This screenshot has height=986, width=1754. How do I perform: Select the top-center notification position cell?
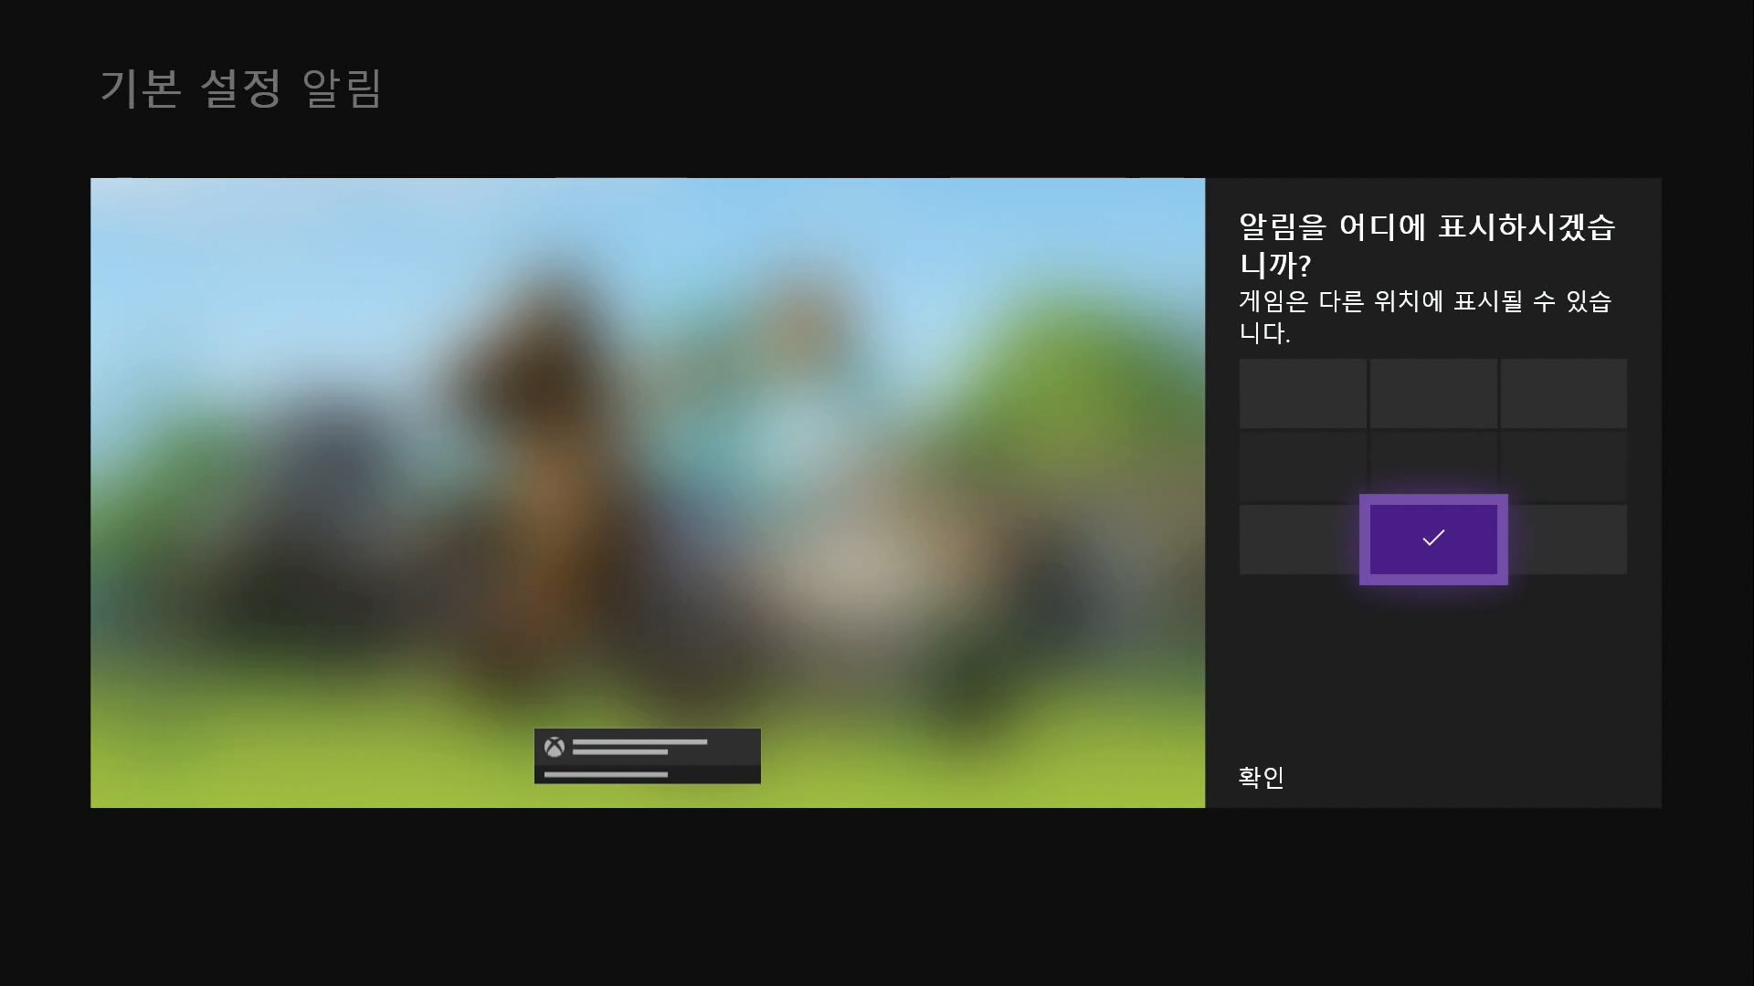tap(1433, 393)
